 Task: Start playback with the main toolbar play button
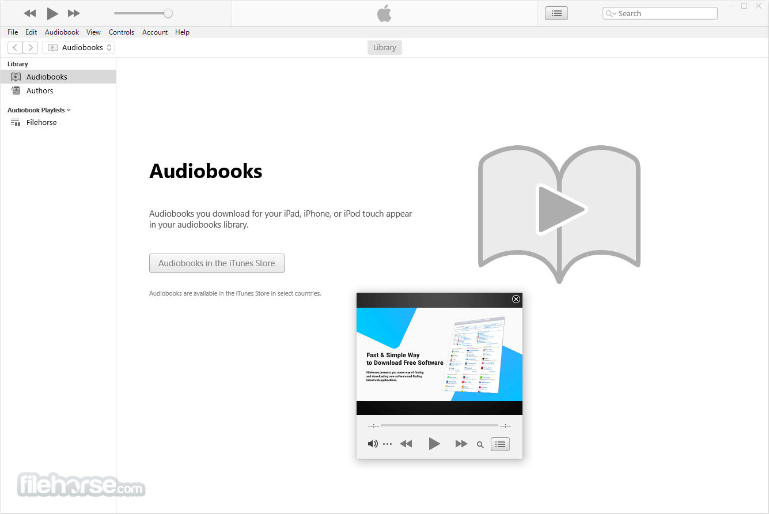click(x=52, y=13)
